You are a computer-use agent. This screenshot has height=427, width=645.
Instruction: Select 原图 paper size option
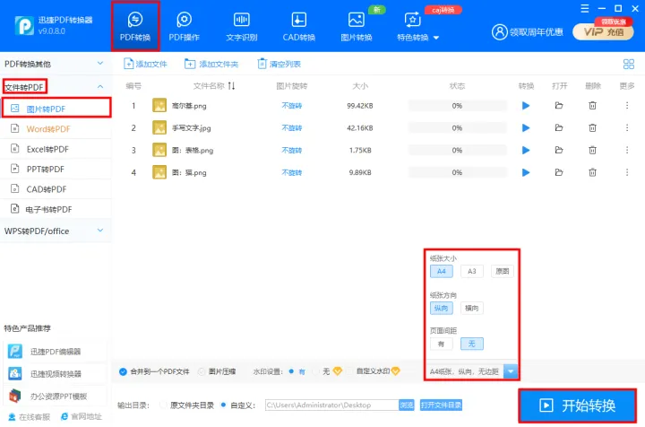point(503,271)
